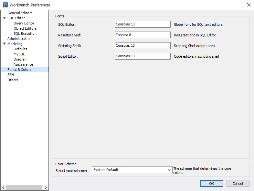This screenshot has width=254, height=191.
Task: Select Administration in the sidebar
Action: coord(19,39)
